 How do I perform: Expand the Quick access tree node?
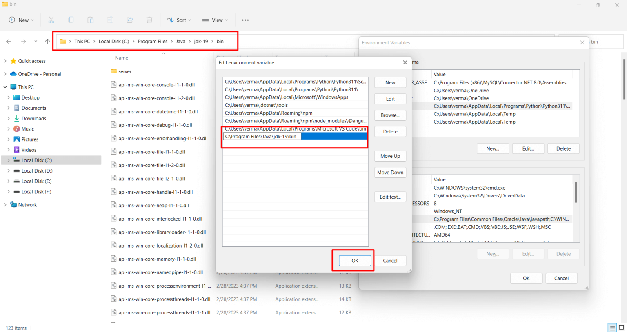click(x=5, y=61)
